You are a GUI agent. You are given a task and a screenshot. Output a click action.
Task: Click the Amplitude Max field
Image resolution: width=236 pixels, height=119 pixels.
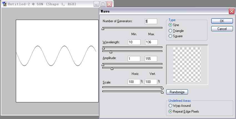pos(151,59)
